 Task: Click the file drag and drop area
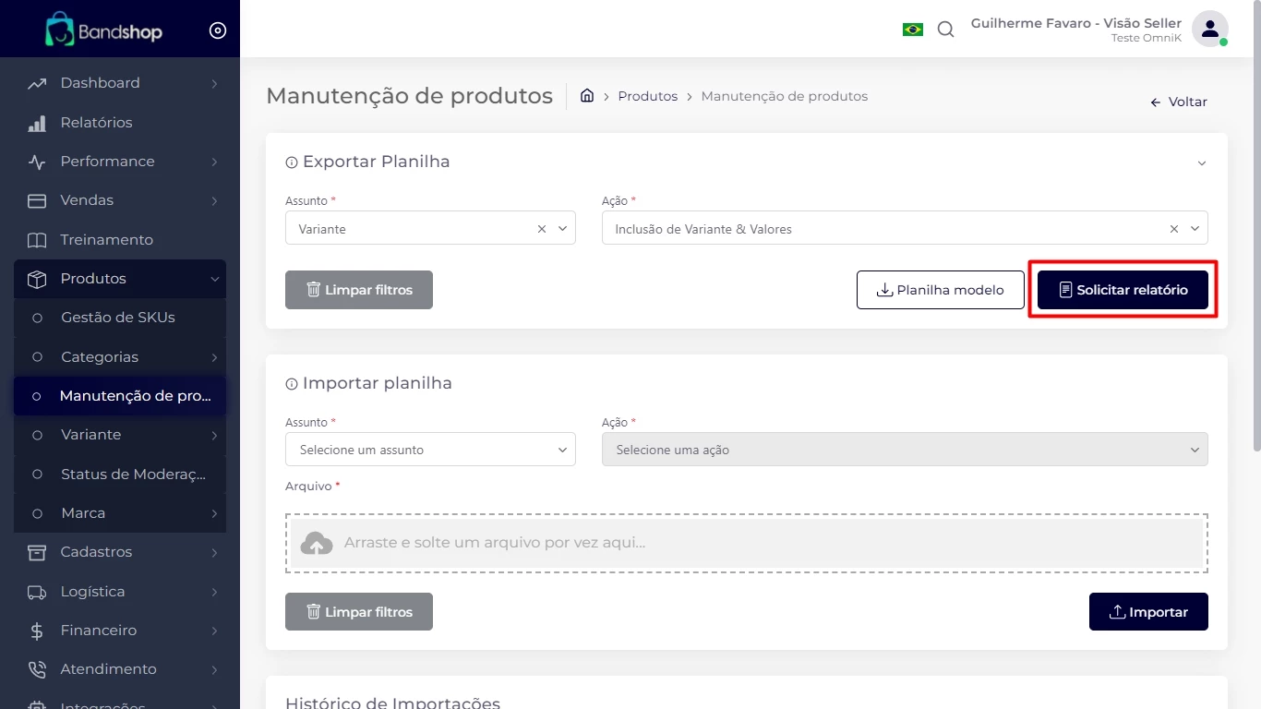click(x=746, y=543)
